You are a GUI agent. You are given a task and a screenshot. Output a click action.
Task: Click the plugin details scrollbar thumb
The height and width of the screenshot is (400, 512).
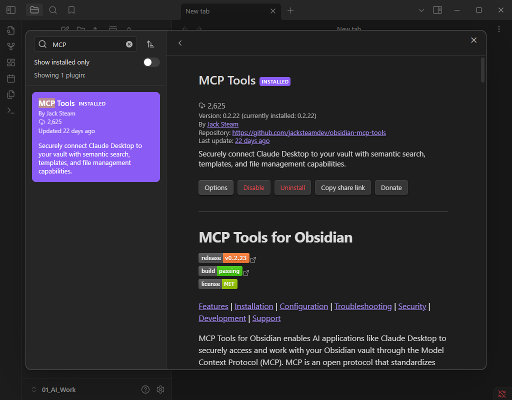(482, 70)
